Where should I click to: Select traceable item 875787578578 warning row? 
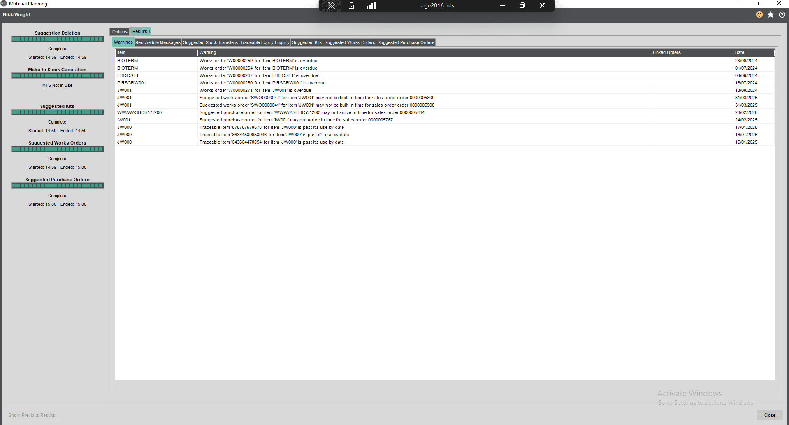445,127
